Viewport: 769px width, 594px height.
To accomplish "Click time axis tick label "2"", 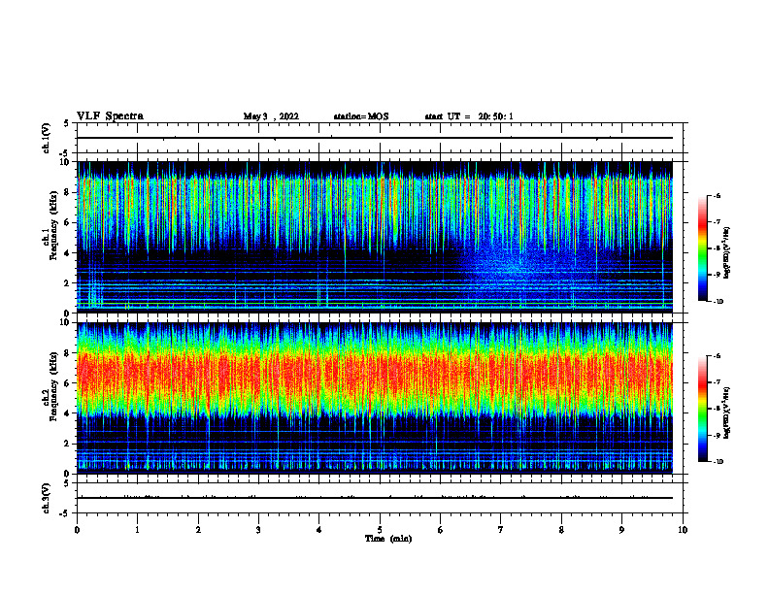I will (198, 530).
